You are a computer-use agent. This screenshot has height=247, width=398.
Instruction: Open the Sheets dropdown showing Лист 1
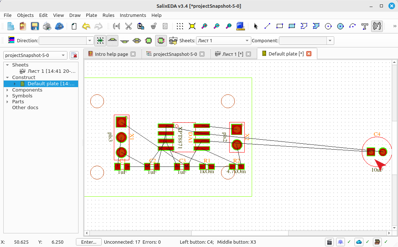click(x=223, y=40)
